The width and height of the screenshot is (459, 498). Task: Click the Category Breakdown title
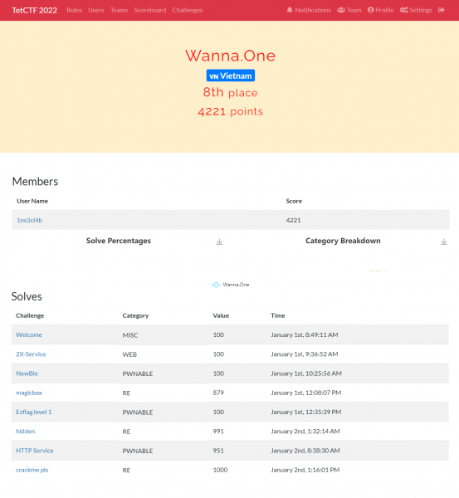[343, 241]
